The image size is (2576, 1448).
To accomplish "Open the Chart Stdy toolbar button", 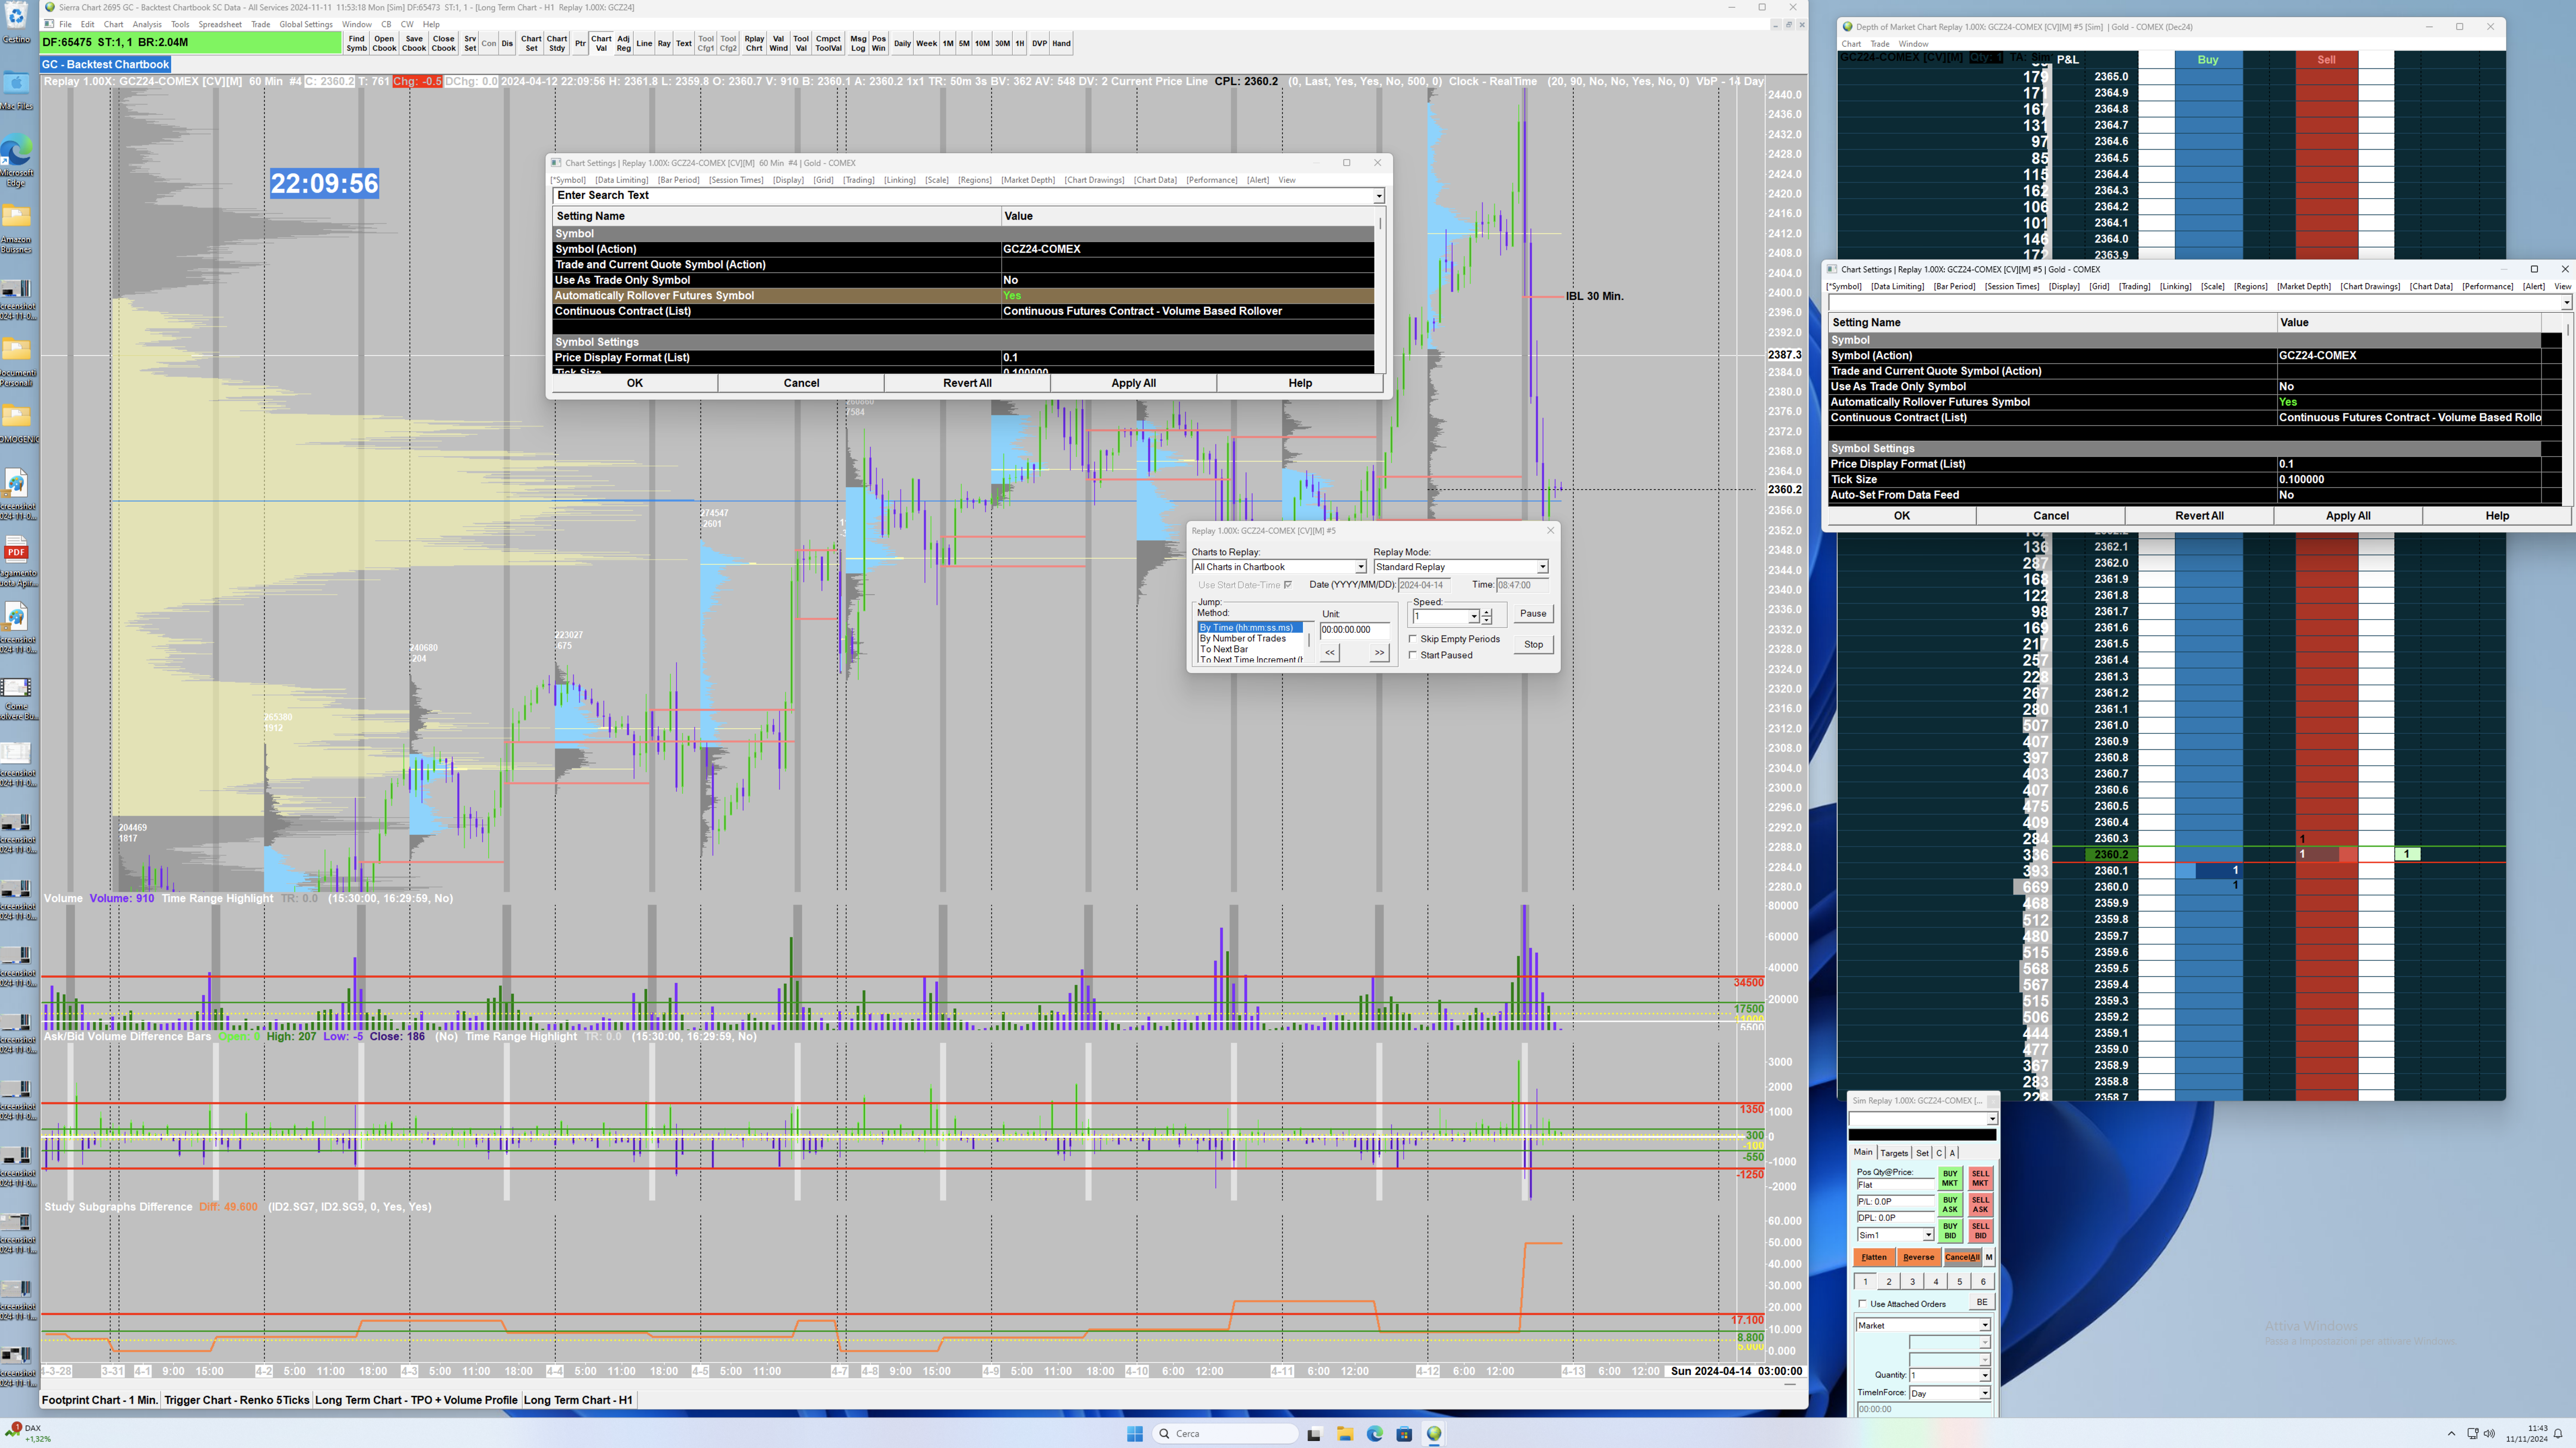I will click(x=557, y=43).
